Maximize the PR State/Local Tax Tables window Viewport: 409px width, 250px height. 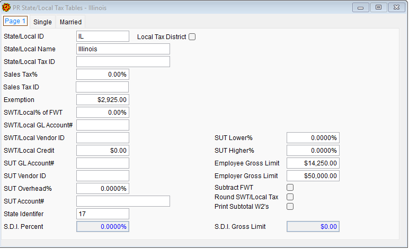[x=378, y=7]
